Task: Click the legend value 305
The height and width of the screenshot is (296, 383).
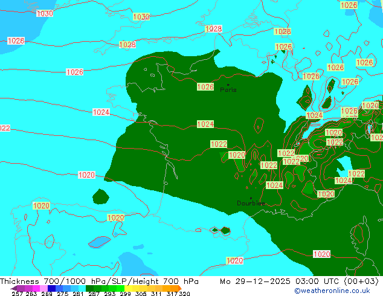Action: (x=141, y=294)
